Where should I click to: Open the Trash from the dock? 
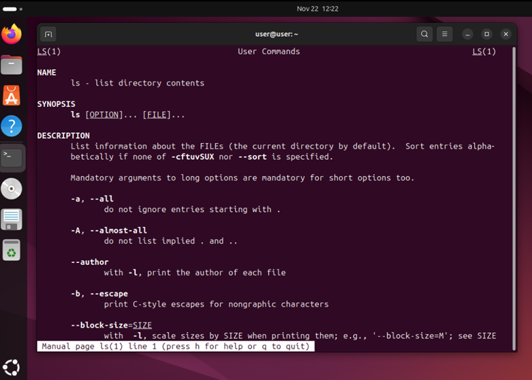coord(12,250)
